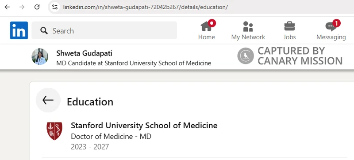Click the browser forward arrow
The image size is (354, 160).
(x=22, y=7)
